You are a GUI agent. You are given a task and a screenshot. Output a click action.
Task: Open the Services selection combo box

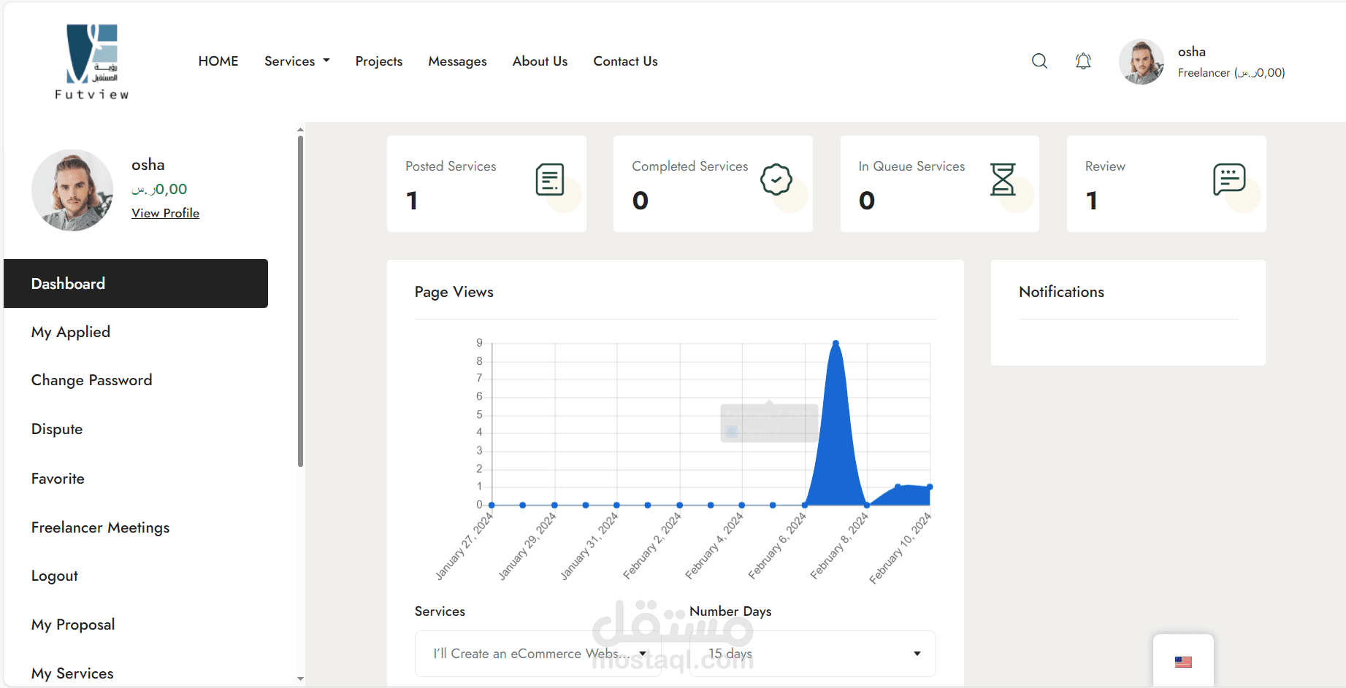[x=538, y=654]
